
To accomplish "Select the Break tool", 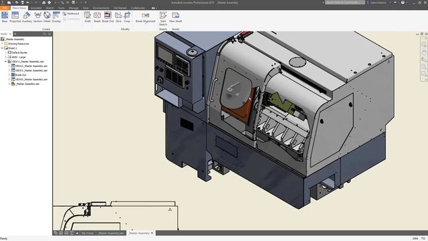I will (97, 17).
